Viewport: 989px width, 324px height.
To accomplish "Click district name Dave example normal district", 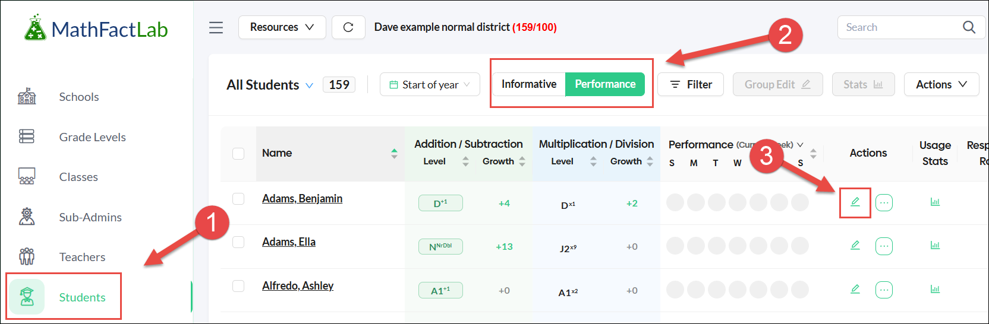I will (442, 27).
